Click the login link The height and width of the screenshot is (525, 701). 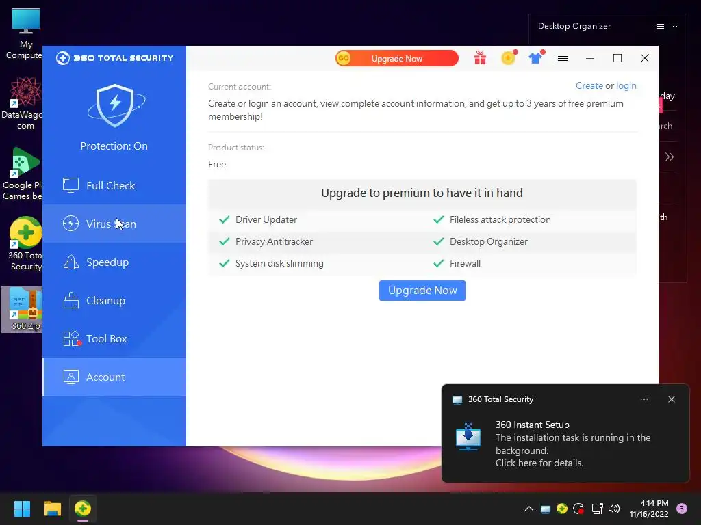[626, 85]
